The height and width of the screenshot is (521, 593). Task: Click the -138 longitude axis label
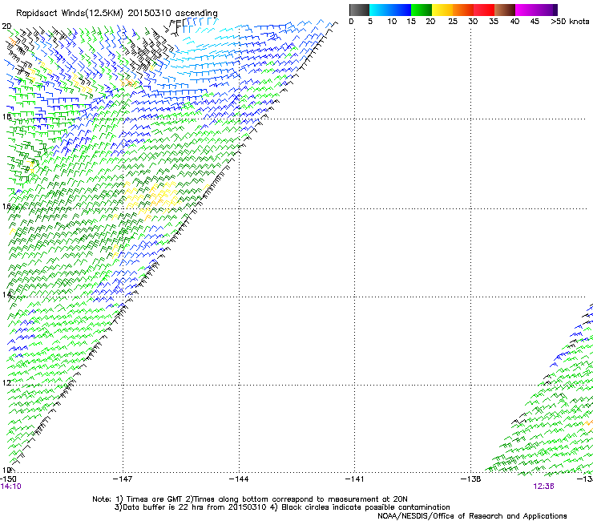(471, 479)
